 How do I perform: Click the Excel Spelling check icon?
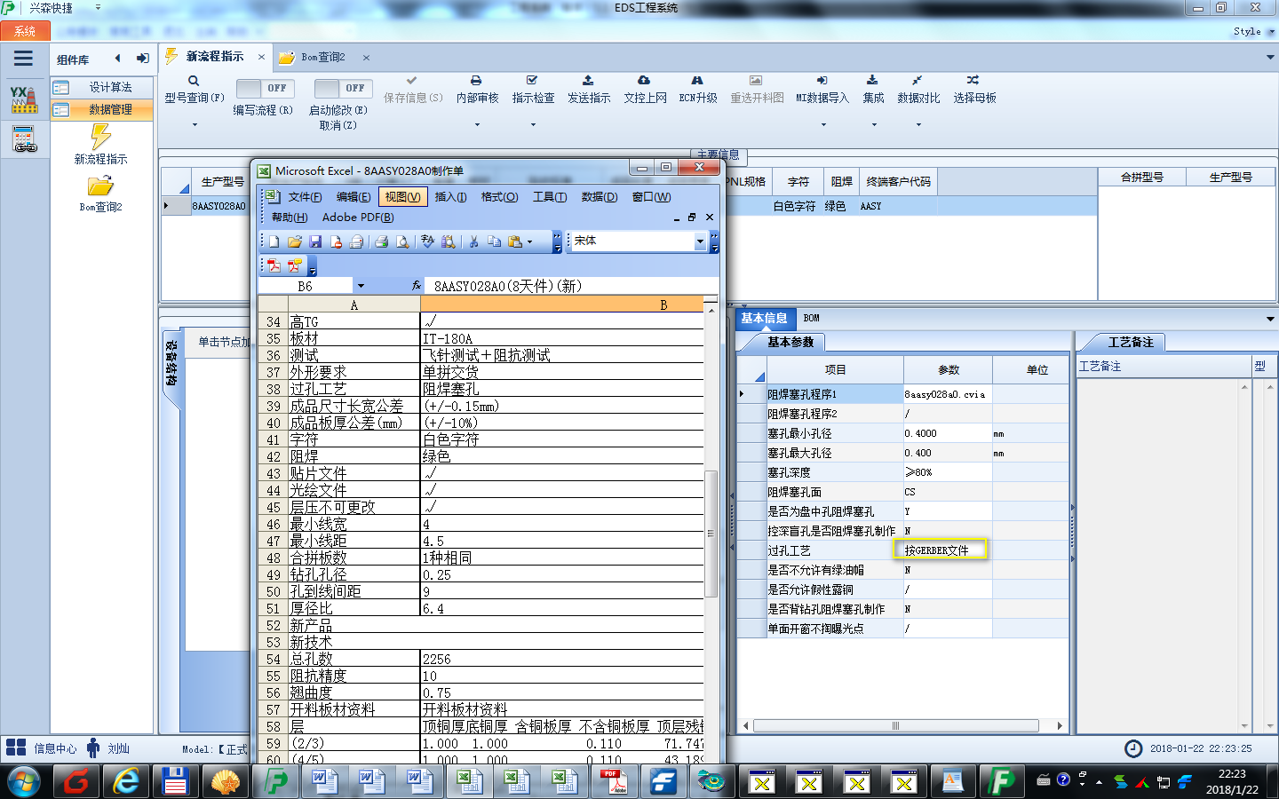(x=428, y=241)
